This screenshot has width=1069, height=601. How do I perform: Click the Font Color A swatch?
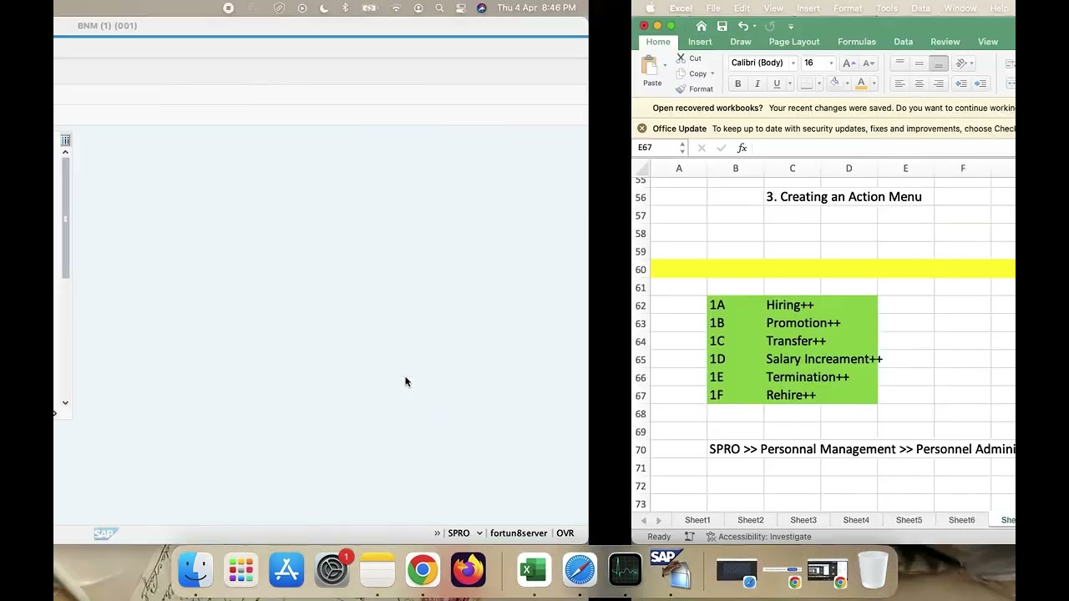861,83
